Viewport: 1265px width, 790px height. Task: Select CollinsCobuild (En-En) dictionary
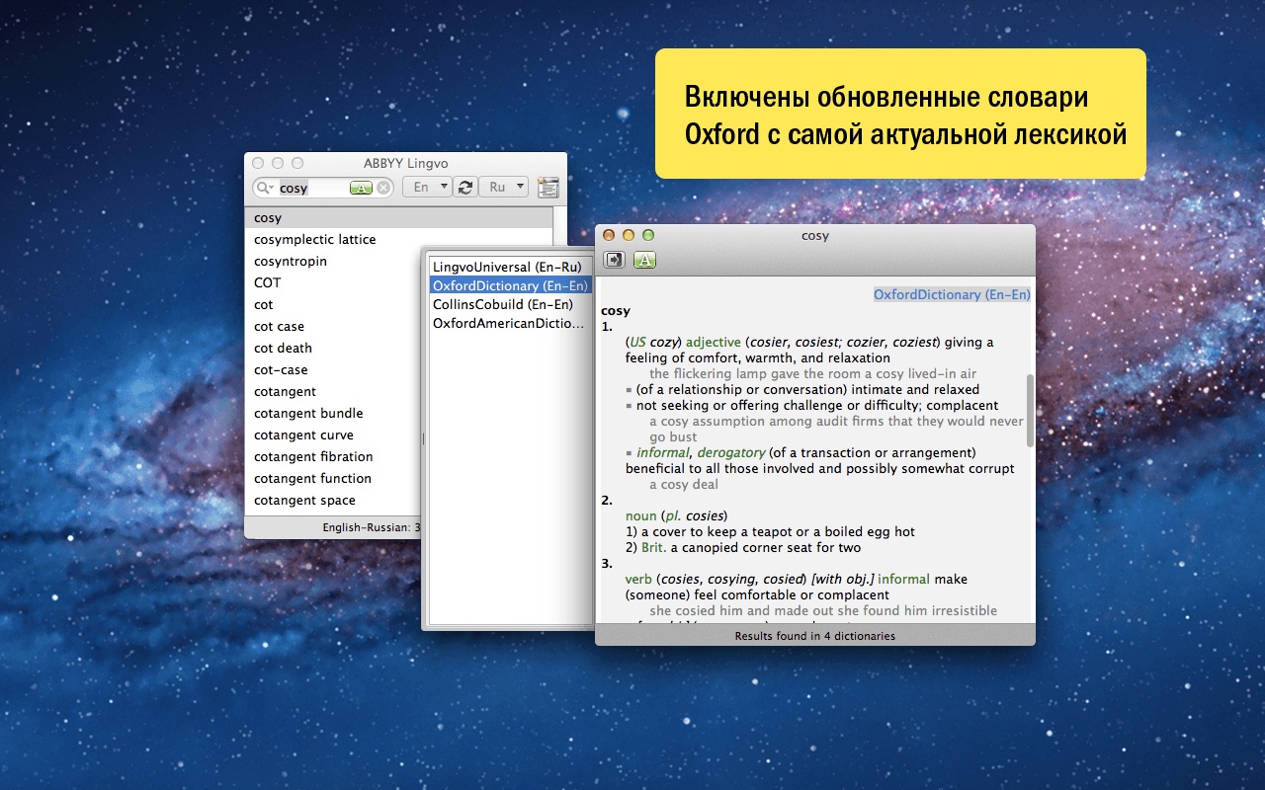(510, 304)
